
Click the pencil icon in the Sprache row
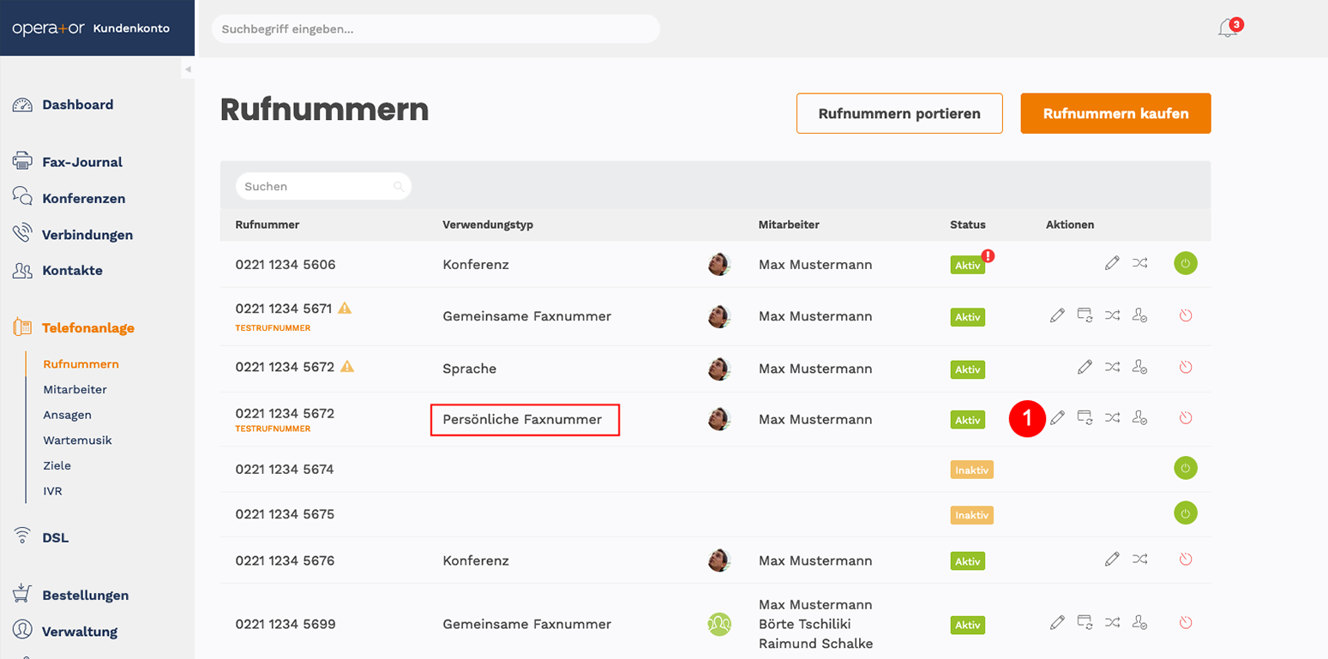[1085, 367]
